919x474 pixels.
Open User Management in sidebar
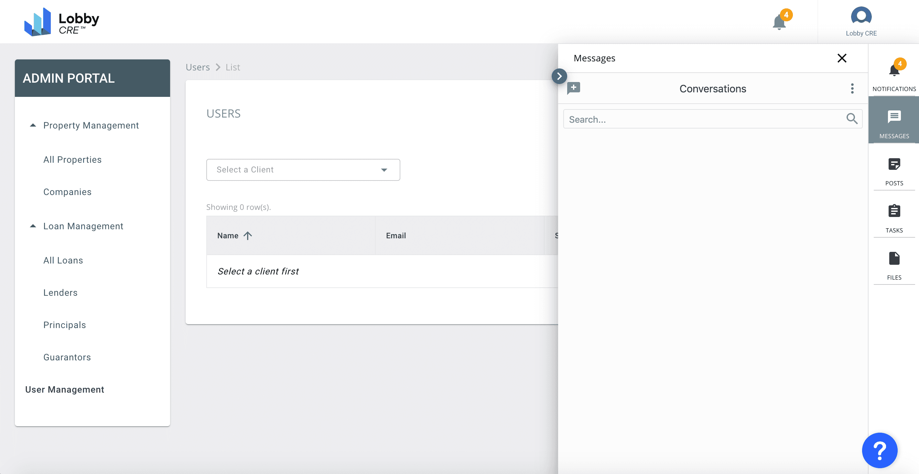pos(65,389)
